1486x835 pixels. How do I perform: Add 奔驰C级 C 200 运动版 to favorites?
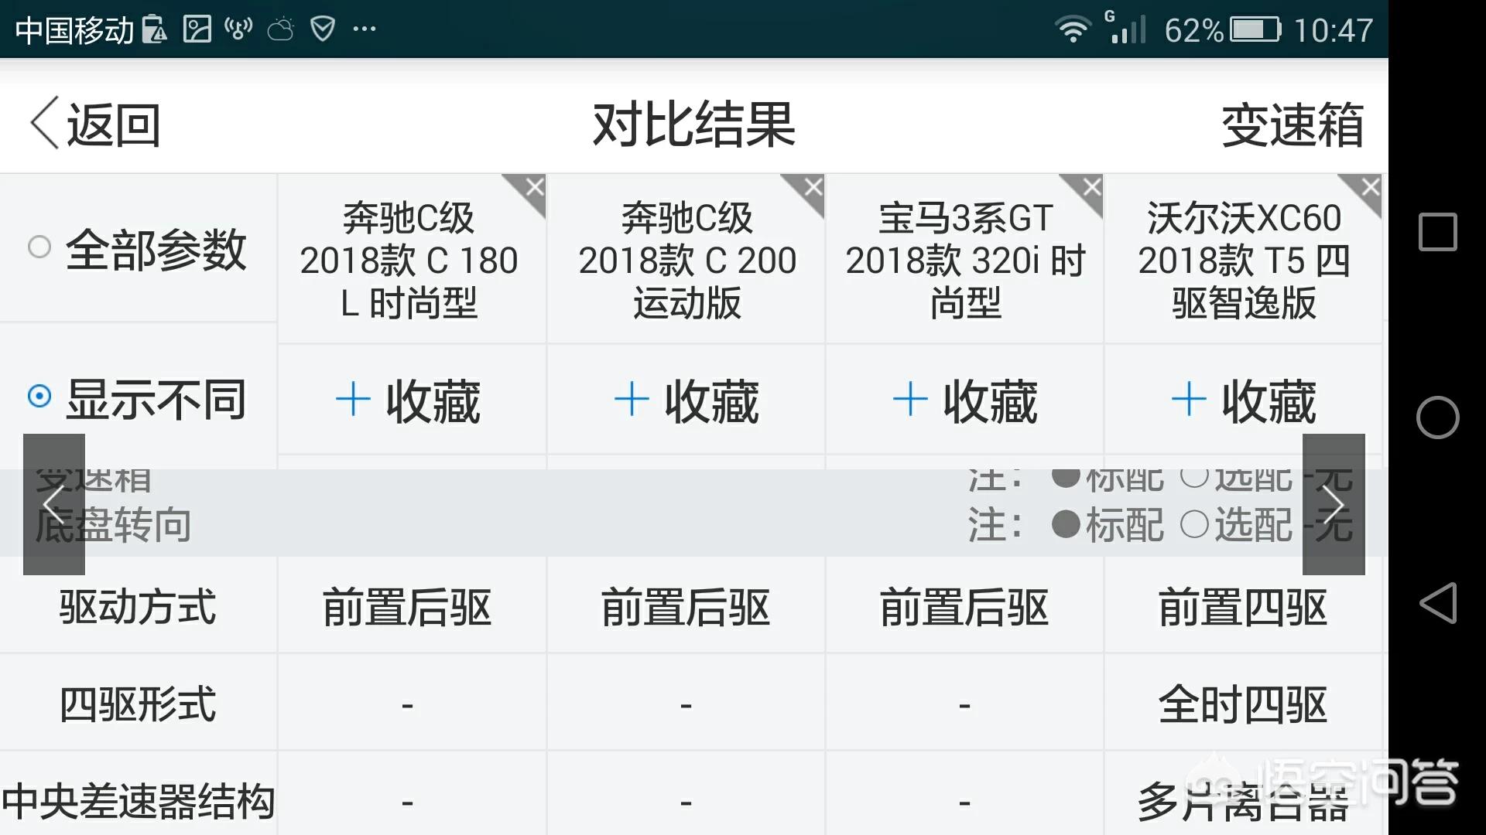[687, 400]
